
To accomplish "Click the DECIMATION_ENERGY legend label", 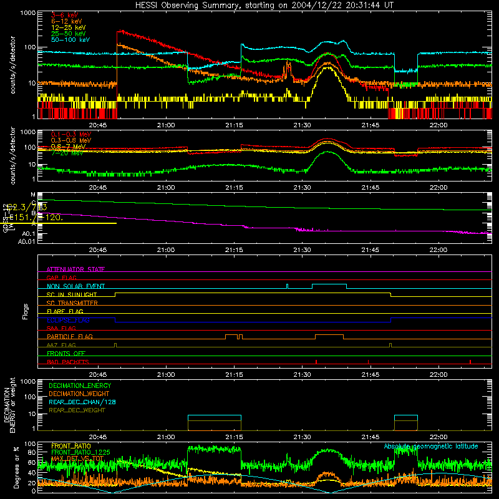I will point(80,385).
